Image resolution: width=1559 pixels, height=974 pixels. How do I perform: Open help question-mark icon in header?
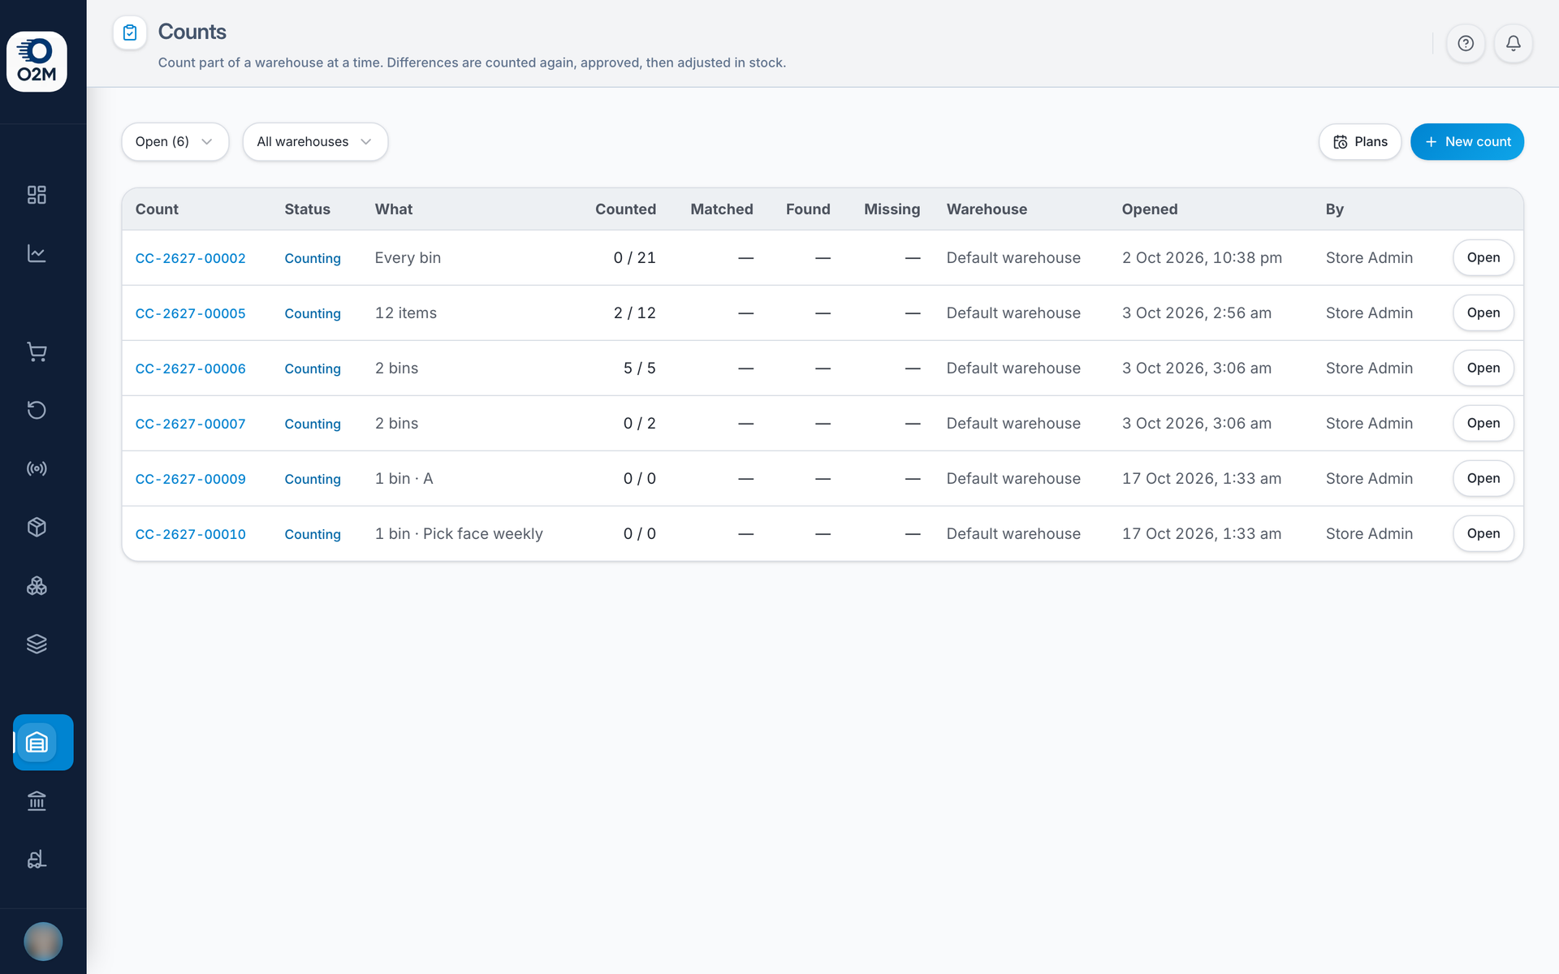1466,44
